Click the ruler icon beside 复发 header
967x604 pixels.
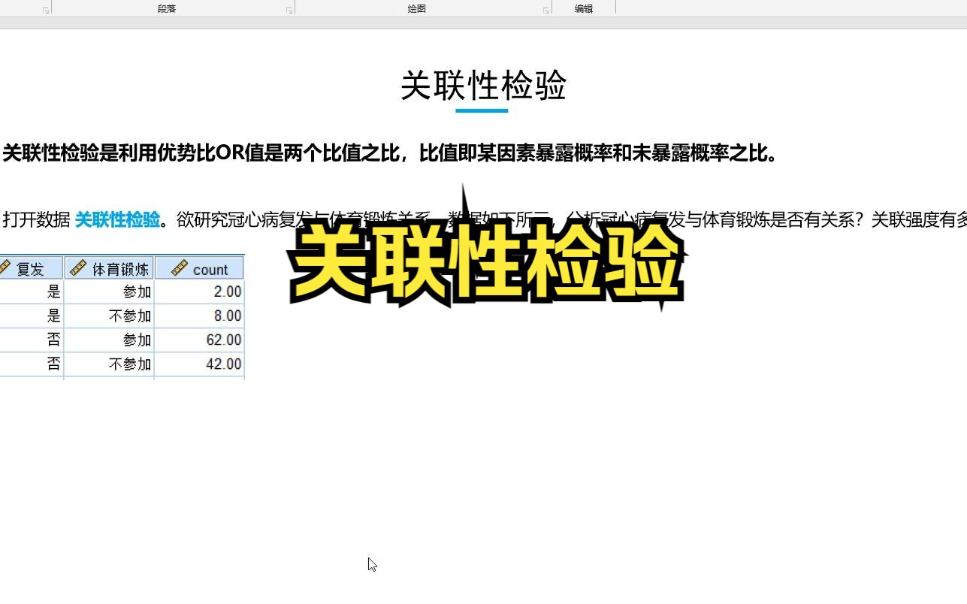[5, 268]
